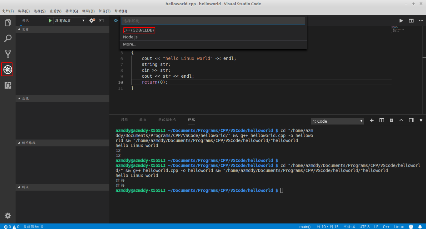Screen dimensions: 426x229
Task: Open the Search view in activity bar
Action: coord(8,38)
